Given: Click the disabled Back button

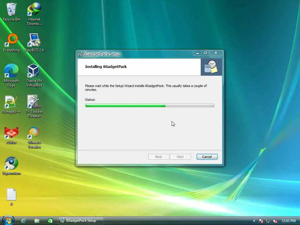Looking at the screenshot, I should [x=158, y=157].
